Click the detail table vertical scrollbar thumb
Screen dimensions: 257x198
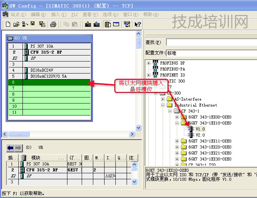click(x=134, y=169)
